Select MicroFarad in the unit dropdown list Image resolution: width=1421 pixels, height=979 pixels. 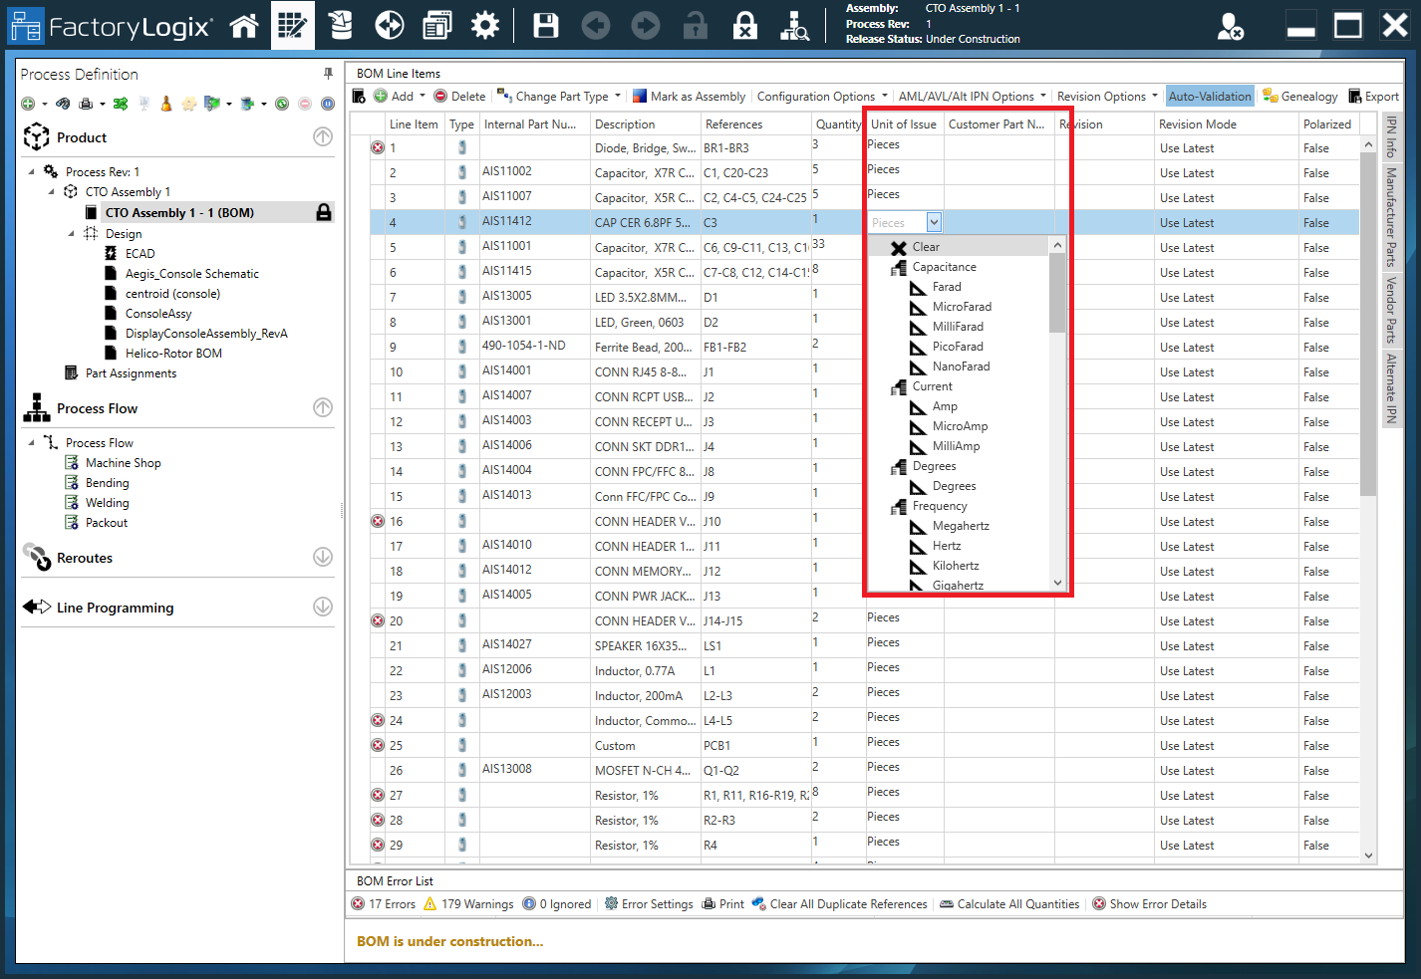961,307
